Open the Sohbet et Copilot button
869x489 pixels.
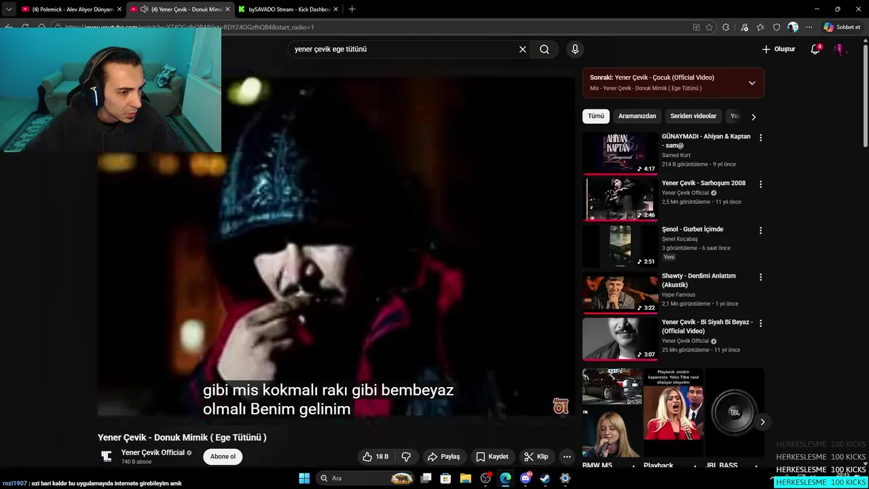point(842,27)
